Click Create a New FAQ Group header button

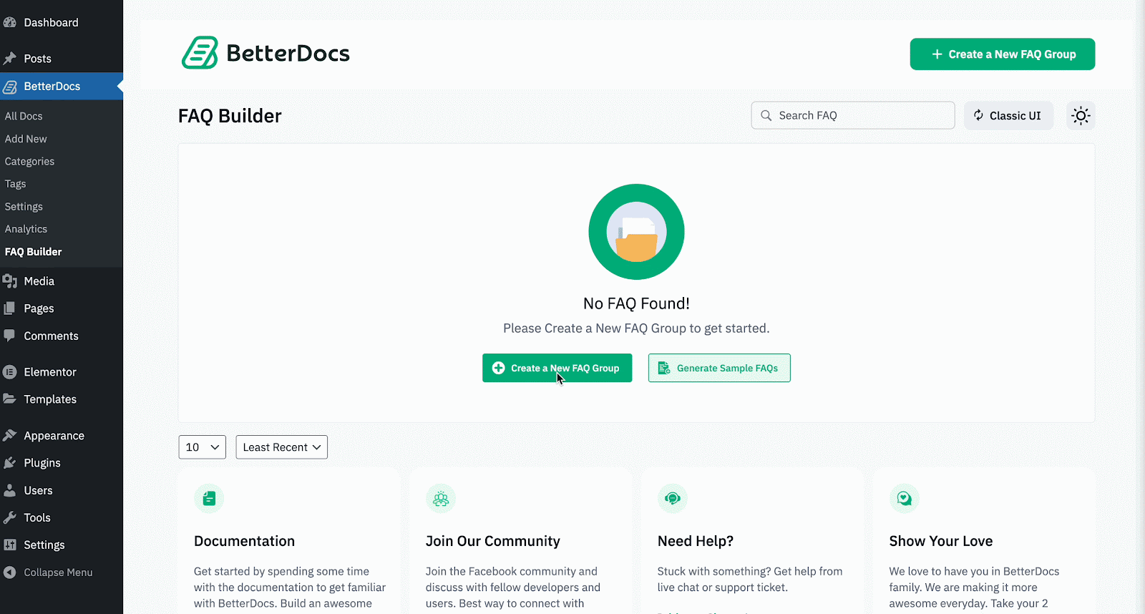[1003, 54]
